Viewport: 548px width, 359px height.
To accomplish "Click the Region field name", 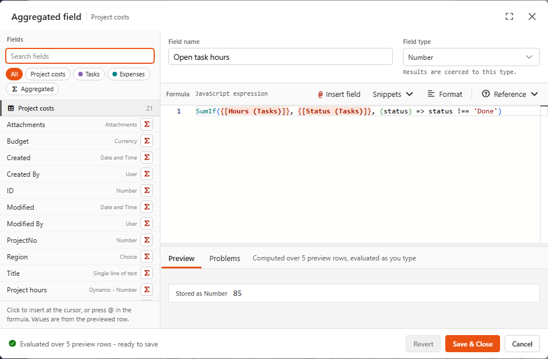I will coord(17,257).
